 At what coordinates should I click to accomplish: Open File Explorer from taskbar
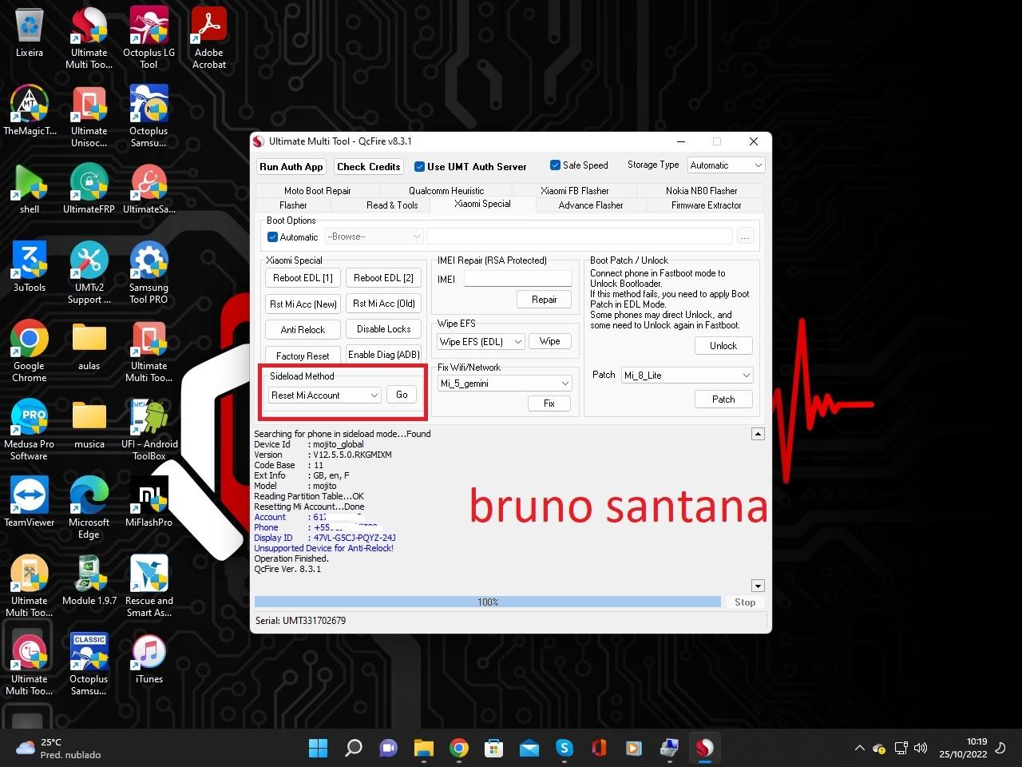coord(423,748)
